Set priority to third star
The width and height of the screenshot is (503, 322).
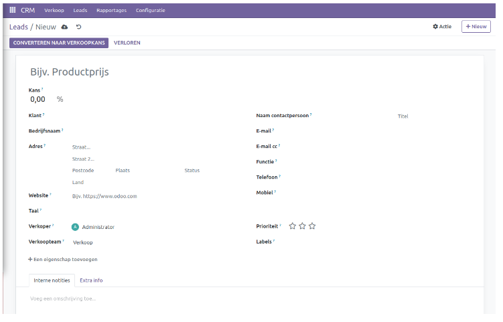pos(312,226)
